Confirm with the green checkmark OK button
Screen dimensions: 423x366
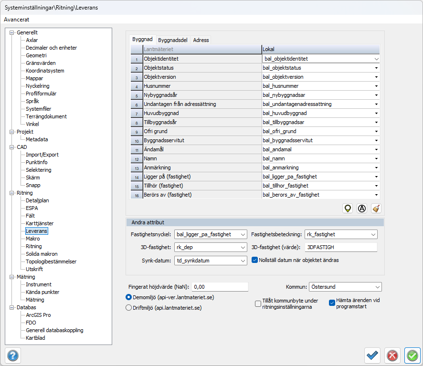point(412,356)
